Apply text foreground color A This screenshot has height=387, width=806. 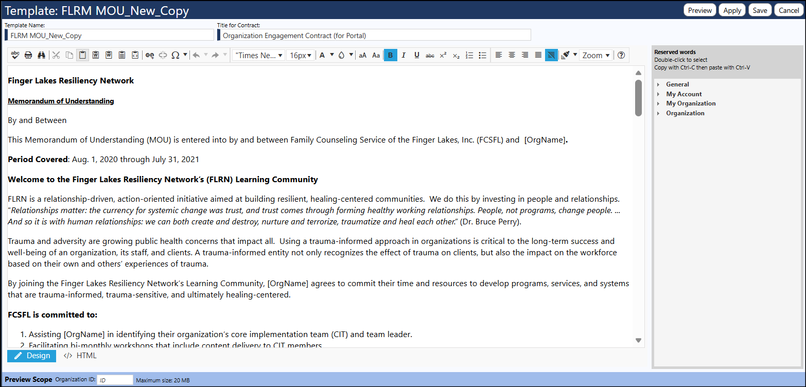pos(322,55)
